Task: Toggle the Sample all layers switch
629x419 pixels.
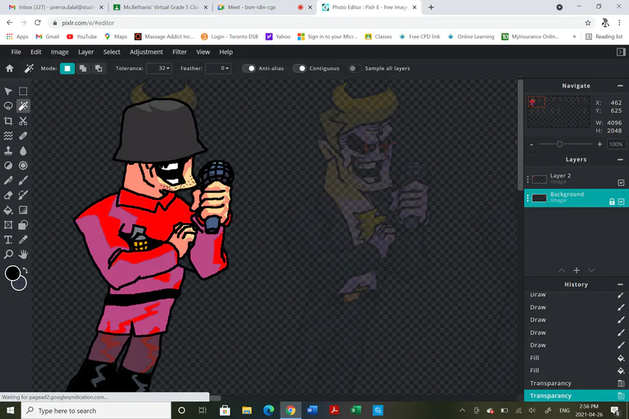Action: [355, 68]
